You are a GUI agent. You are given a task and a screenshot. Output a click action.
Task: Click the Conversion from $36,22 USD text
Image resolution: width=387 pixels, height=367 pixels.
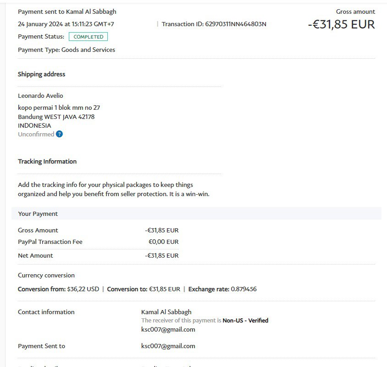[x=58, y=289]
